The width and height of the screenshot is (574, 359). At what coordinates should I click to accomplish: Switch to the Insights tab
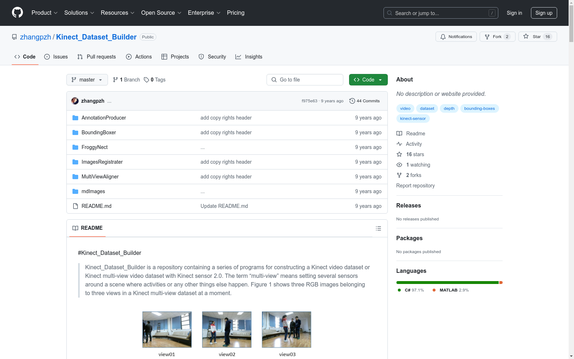tap(249, 57)
